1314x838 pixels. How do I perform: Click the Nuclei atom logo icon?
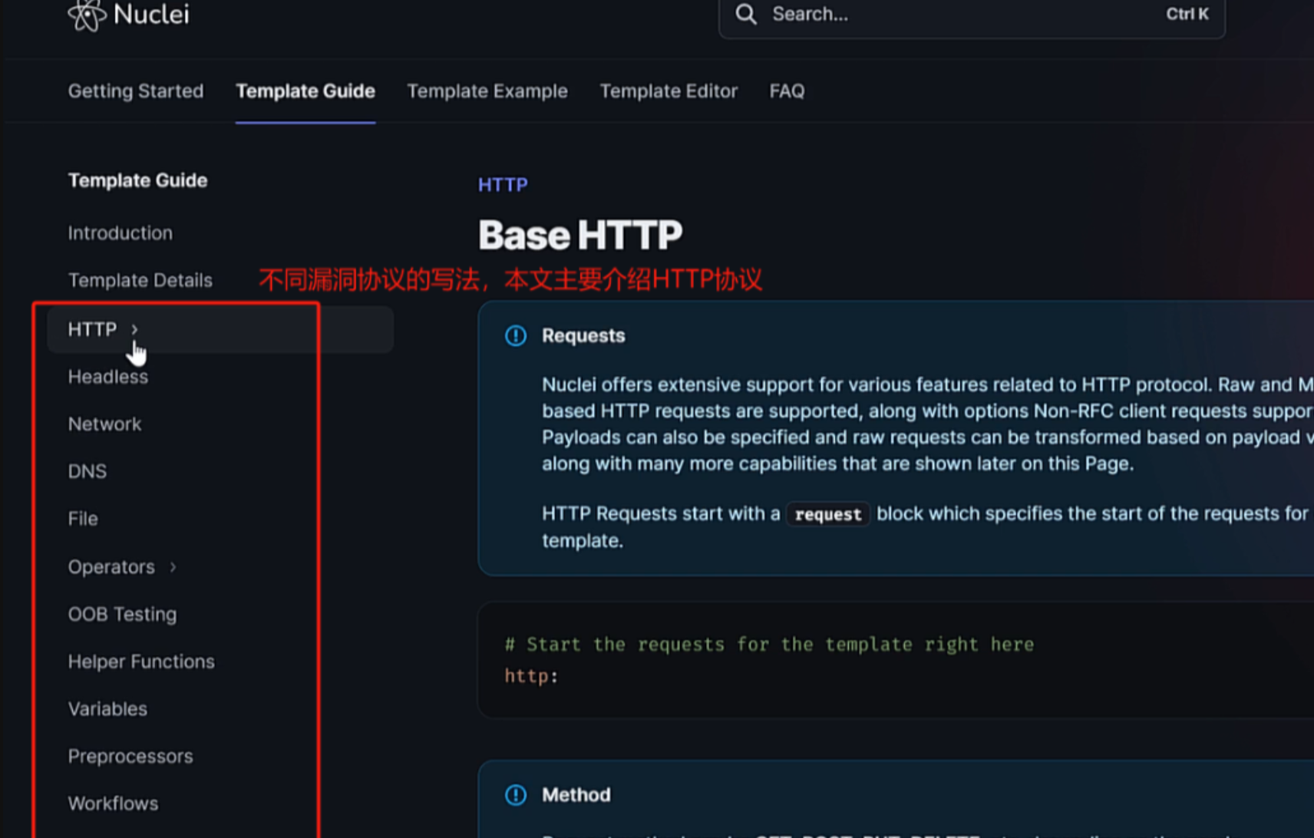click(x=86, y=15)
